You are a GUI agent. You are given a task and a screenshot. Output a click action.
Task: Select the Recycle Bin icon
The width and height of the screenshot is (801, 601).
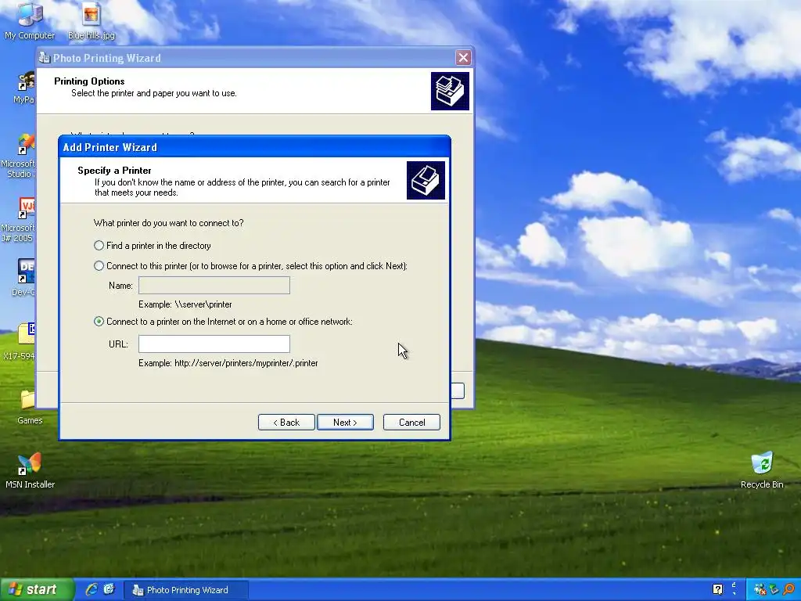[762, 470]
